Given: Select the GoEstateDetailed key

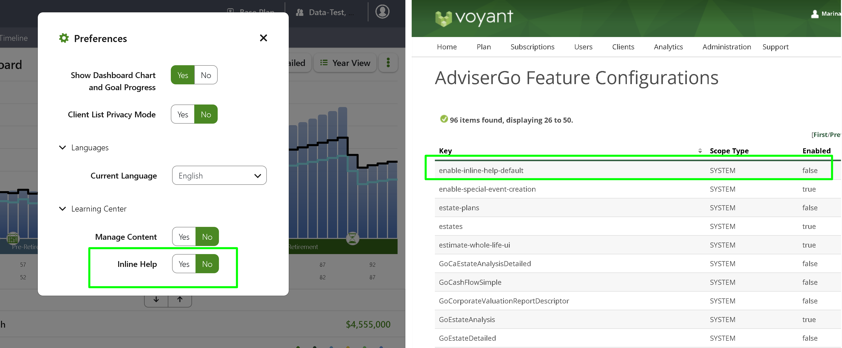Looking at the screenshot, I should click(467, 338).
